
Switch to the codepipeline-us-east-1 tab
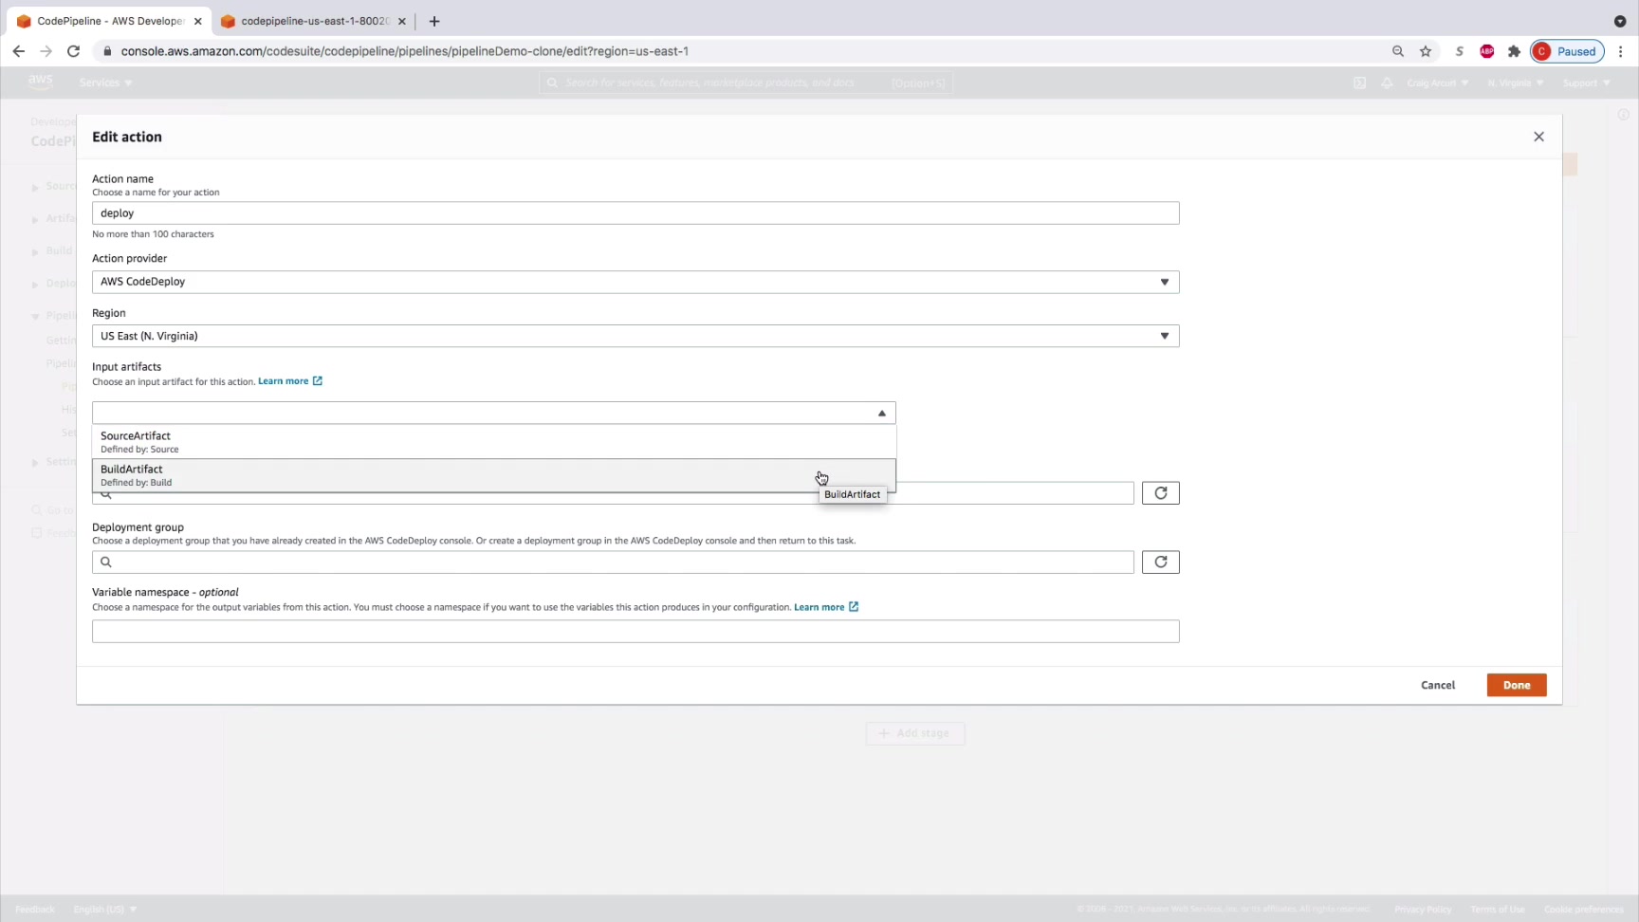[313, 21]
